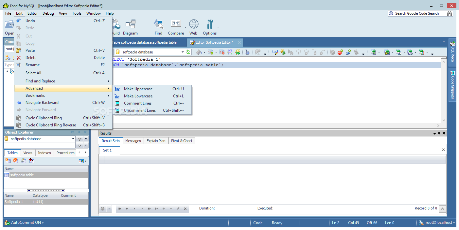Open the Help menu
459x230 pixels.
click(110, 13)
